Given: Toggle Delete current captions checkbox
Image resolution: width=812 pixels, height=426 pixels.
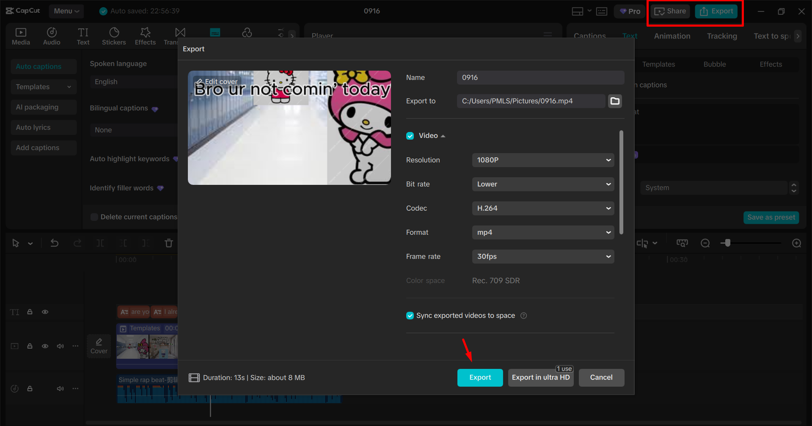Looking at the screenshot, I should [94, 217].
